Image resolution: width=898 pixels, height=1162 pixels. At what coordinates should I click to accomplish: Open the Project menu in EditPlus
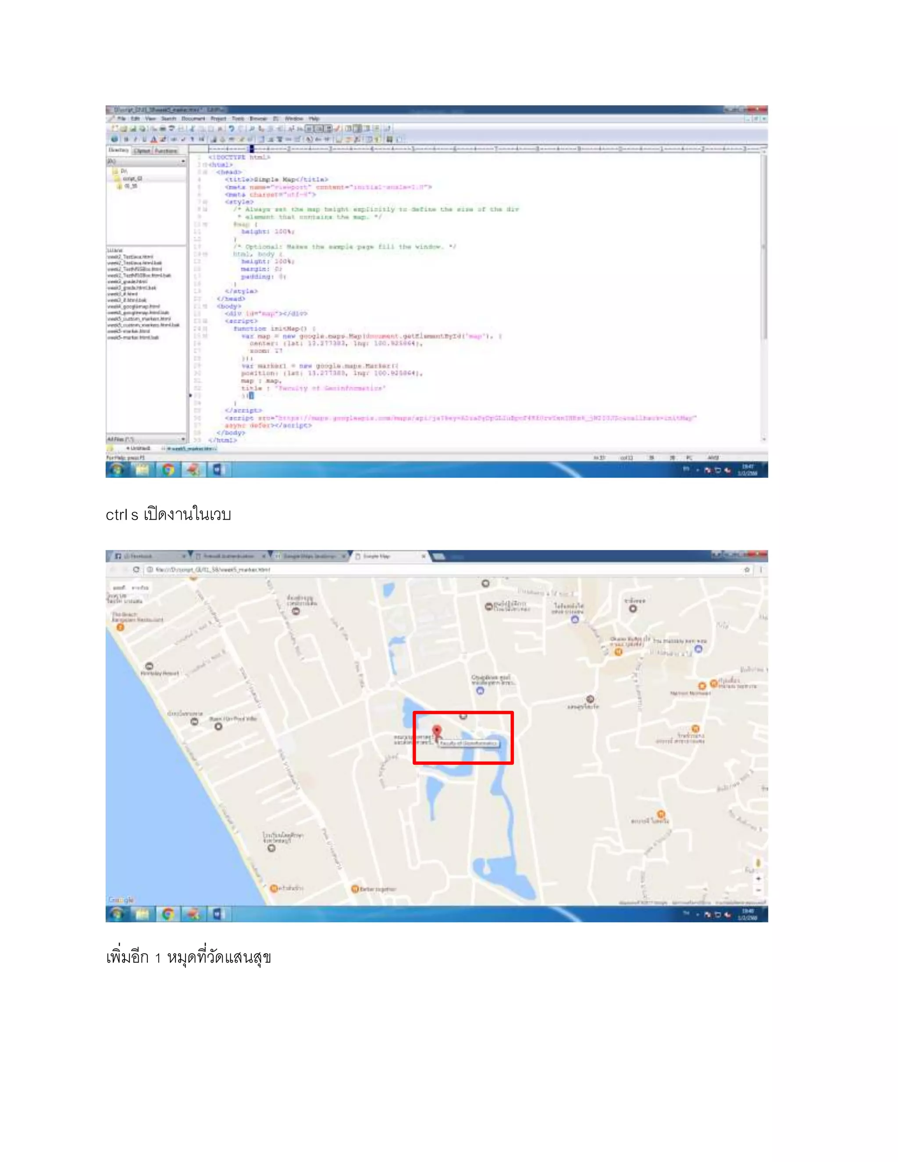point(218,119)
